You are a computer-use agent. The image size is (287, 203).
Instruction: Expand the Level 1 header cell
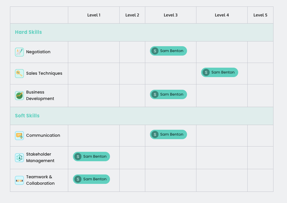(x=94, y=15)
